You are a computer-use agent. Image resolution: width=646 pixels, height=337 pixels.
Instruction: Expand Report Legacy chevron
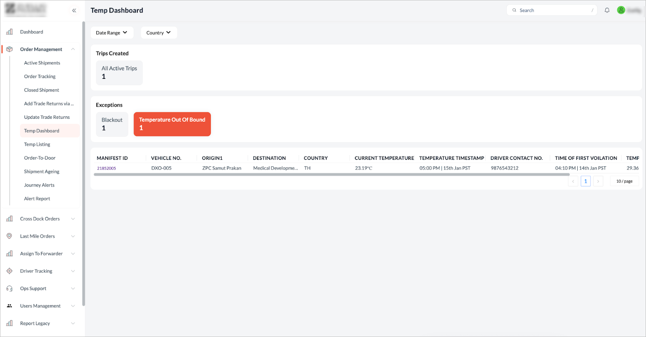pyautogui.click(x=73, y=323)
